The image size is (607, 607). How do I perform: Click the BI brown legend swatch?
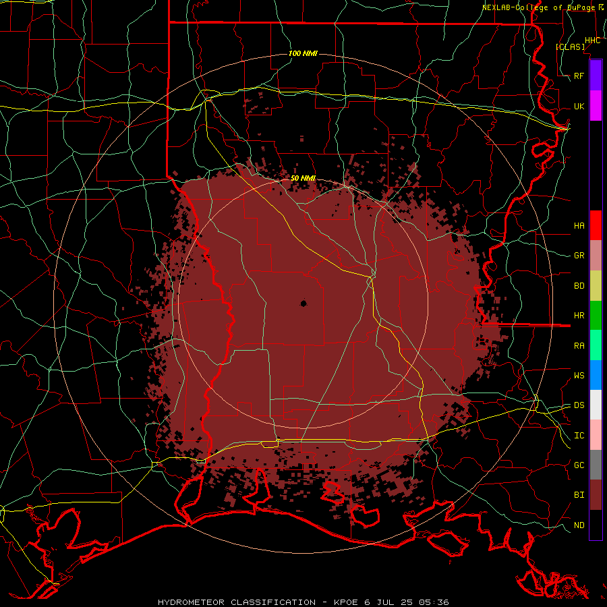click(596, 495)
